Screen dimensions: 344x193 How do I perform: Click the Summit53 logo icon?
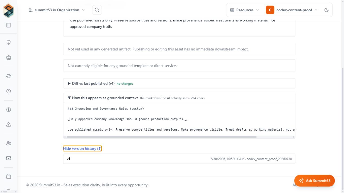coord(8,11)
